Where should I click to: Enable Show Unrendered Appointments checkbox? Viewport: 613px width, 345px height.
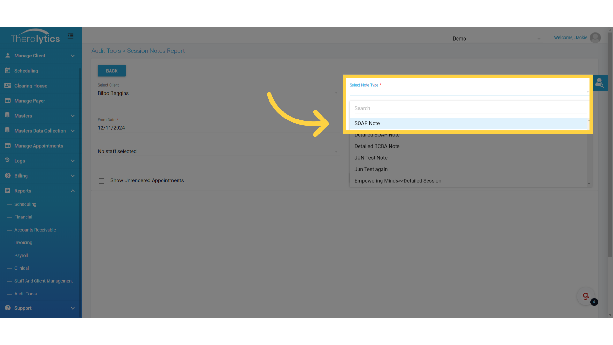click(x=102, y=181)
